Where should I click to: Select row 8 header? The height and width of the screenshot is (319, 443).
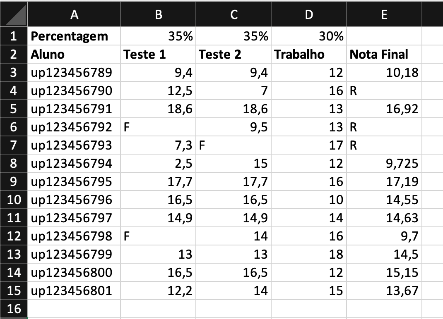pos(14,163)
